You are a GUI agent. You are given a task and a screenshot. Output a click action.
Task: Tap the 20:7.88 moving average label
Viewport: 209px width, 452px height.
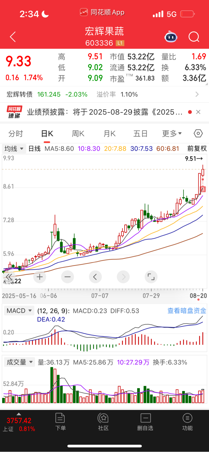[115, 149]
